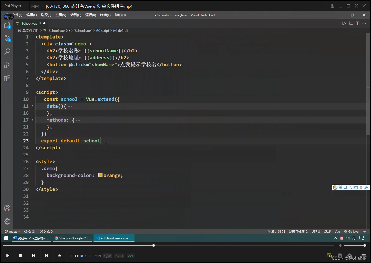Open the 选择(S) menu
371x263 pixels.
point(46,15)
